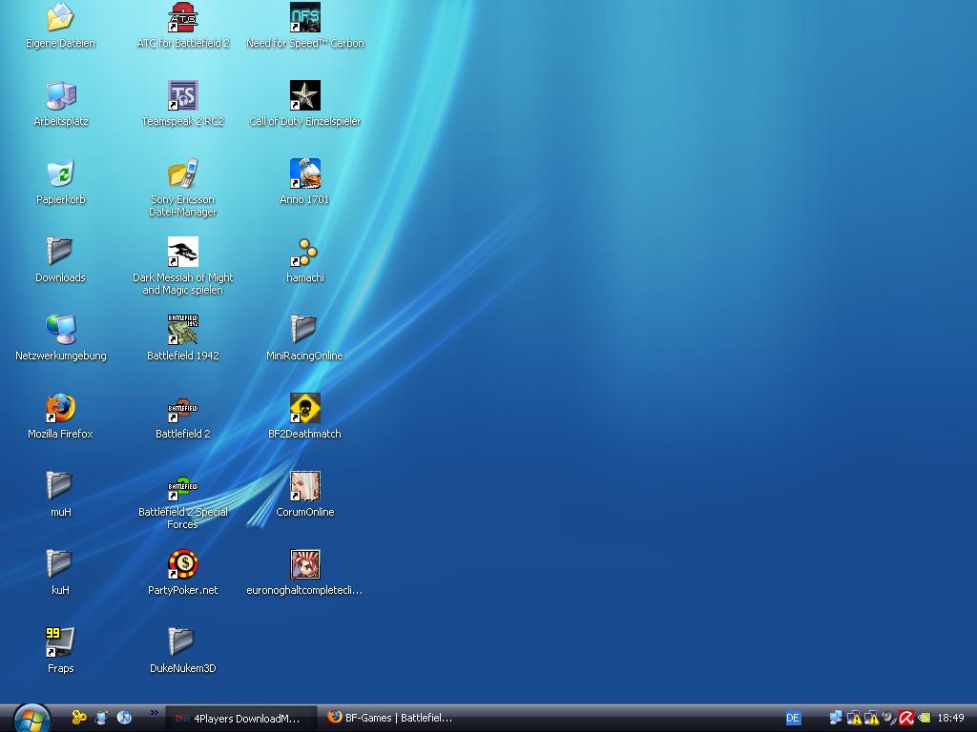Viewport: 977px width, 732px height.
Task: Launch the iTunes icon in quick launch
Action: tap(124, 718)
